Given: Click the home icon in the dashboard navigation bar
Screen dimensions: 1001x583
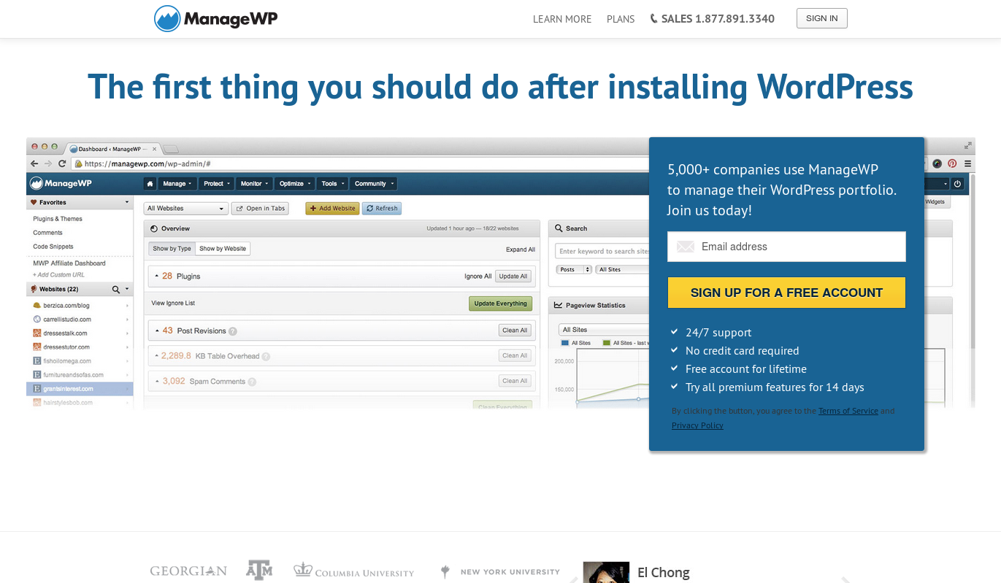Looking at the screenshot, I should 150,184.
